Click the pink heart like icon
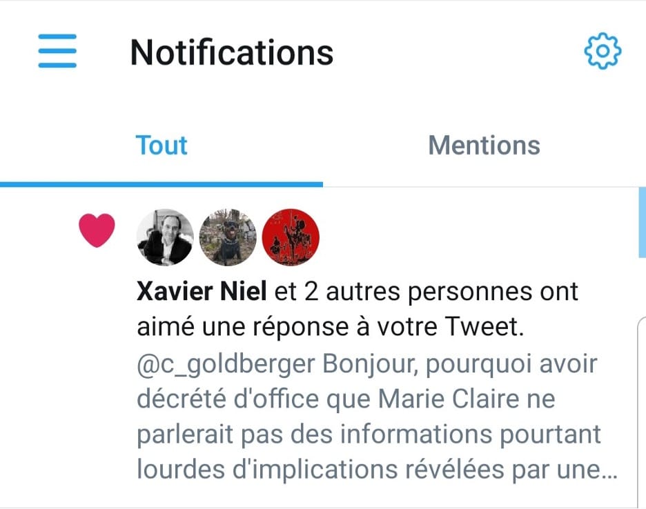Image resolution: width=646 pixels, height=509 pixels. [97, 230]
